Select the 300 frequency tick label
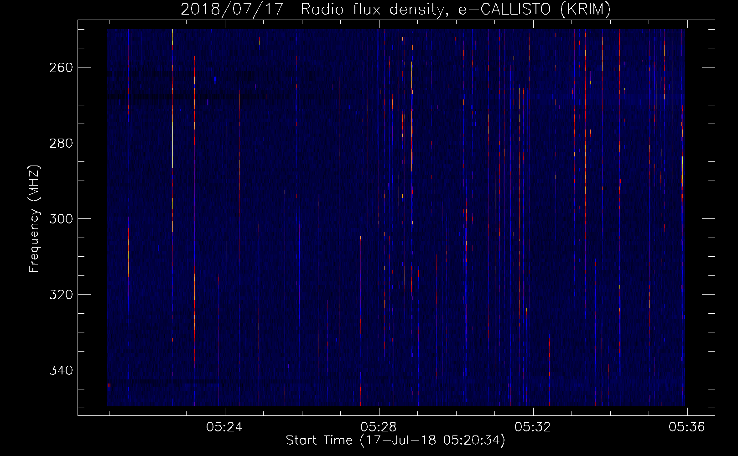 pos(61,219)
